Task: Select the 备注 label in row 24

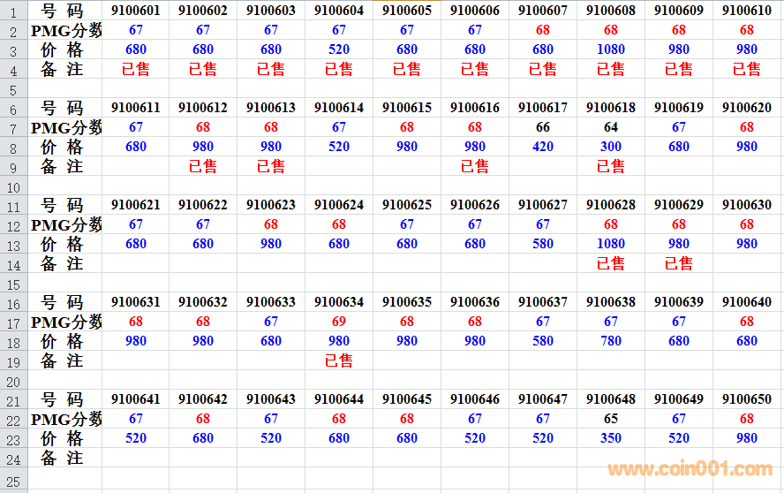Action: point(62,458)
